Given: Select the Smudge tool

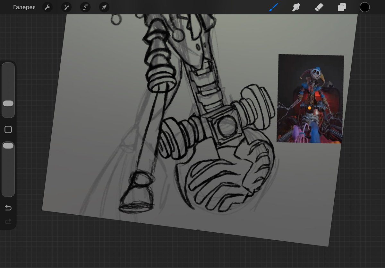Looking at the screenshot, I should click(x=296, y=7).
